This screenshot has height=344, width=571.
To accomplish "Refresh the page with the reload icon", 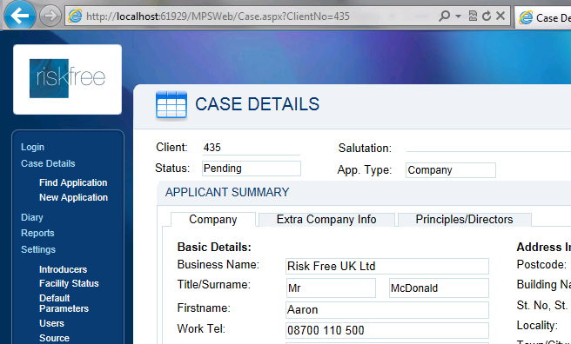I will 487,16.
